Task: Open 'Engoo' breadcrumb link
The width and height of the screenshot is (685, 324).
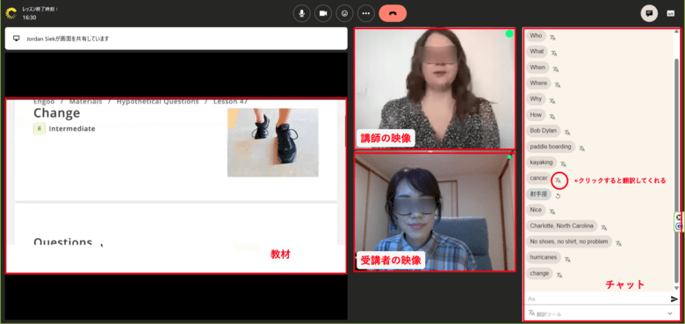Action: (44, 102)
